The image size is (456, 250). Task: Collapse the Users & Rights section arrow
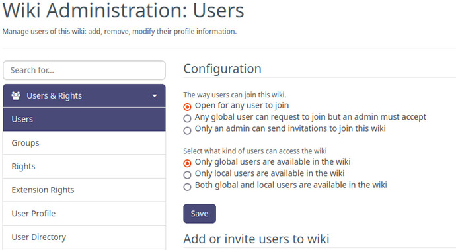tap(155, 96)
